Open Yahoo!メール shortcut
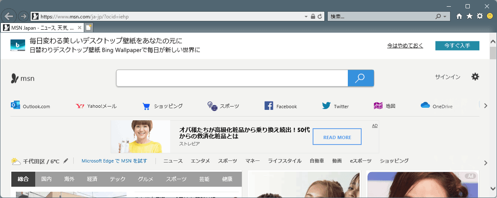This screenshot has width=497, height=198. click(x=96, y=106)
